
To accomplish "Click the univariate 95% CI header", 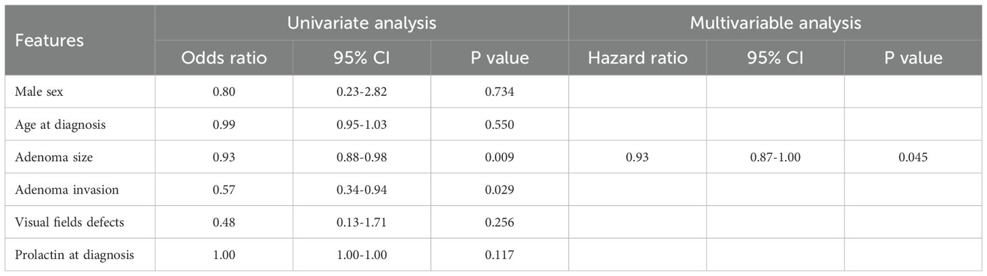I will tap(362, 58).
